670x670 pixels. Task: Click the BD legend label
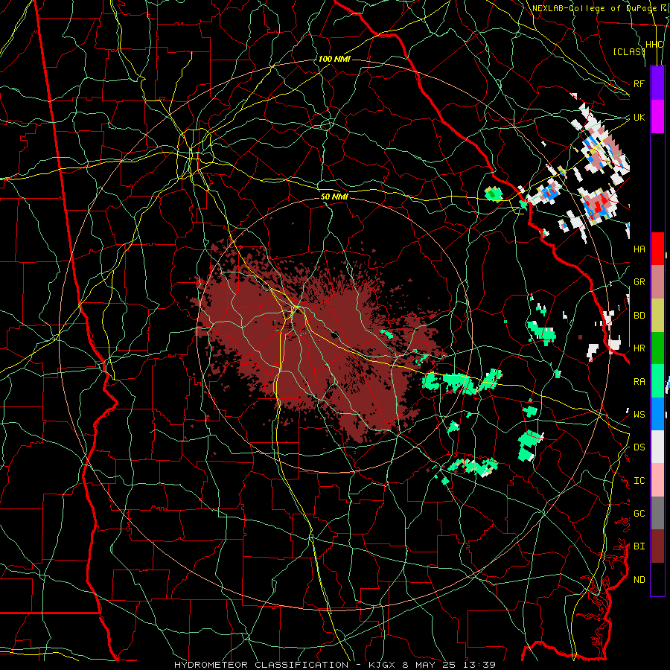point(639,316)
